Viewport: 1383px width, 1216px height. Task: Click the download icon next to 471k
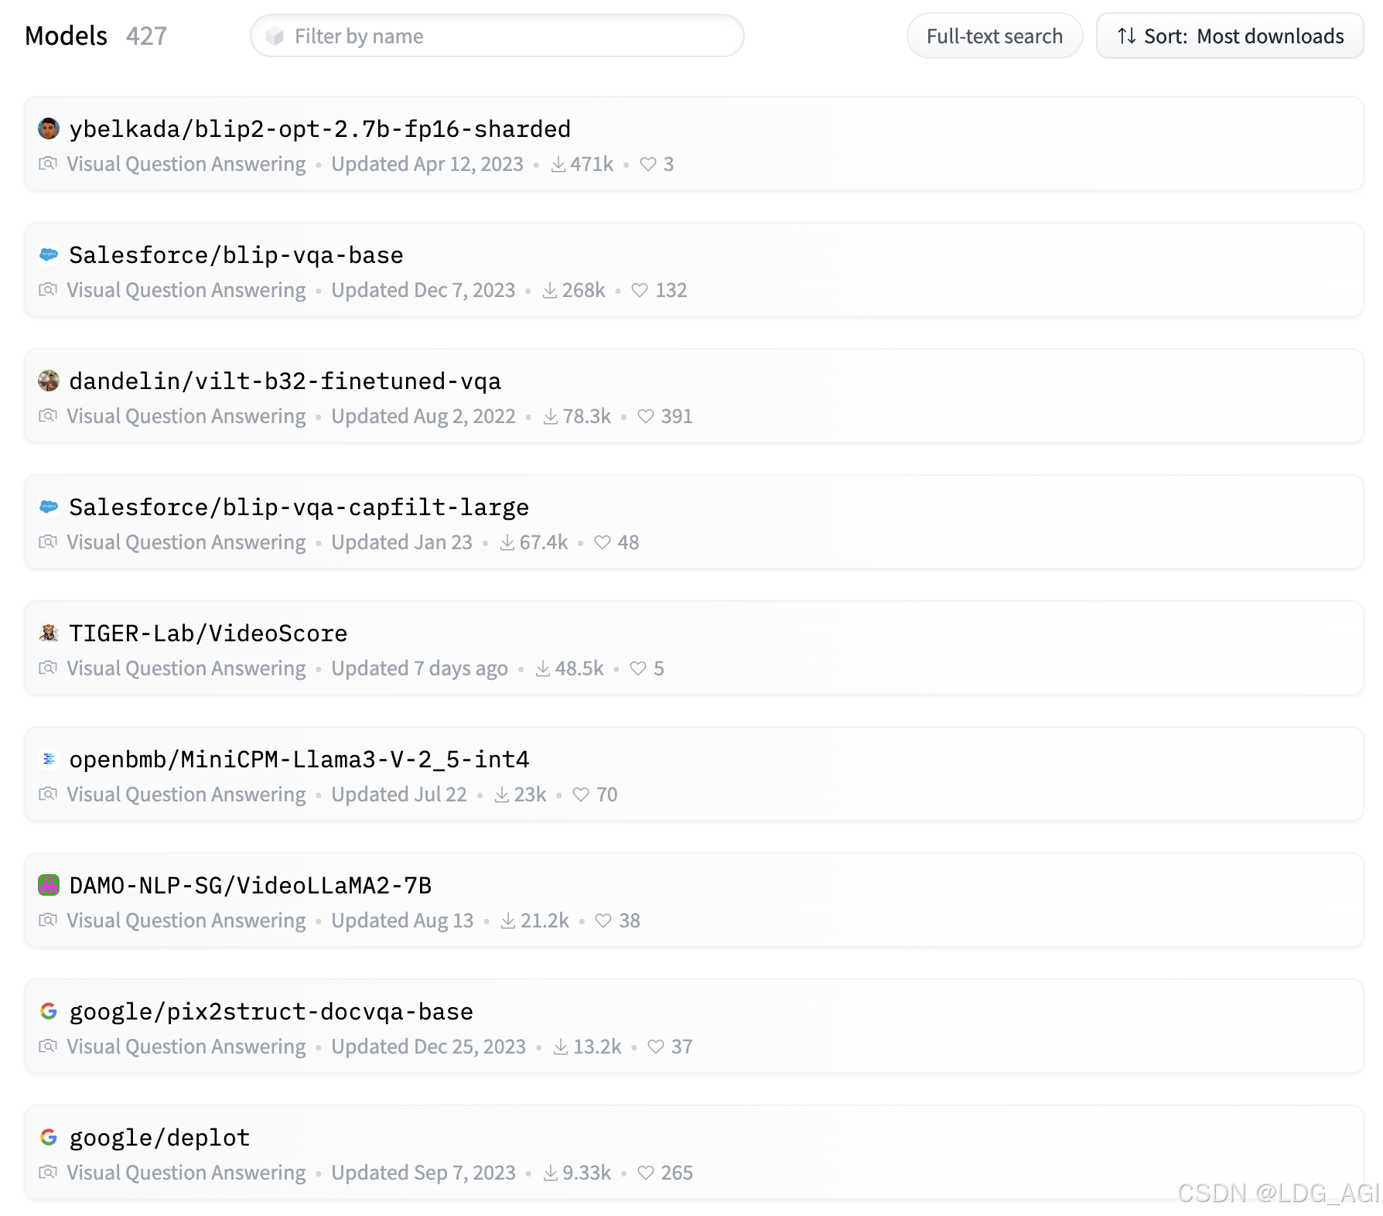(x=558, y=164)
